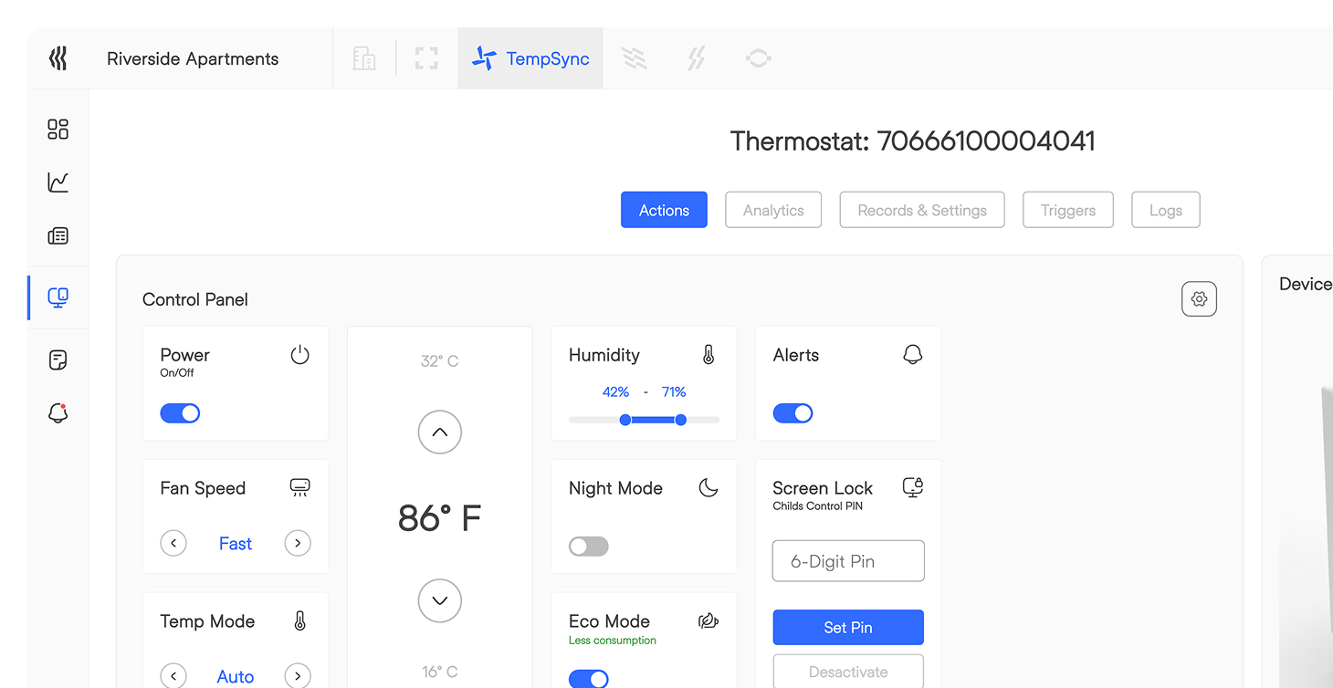Click the humidity slider upper handle

[x=681, y=420]
